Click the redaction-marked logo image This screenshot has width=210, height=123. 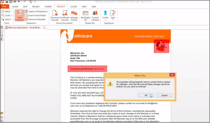click(x=161, y=46)
